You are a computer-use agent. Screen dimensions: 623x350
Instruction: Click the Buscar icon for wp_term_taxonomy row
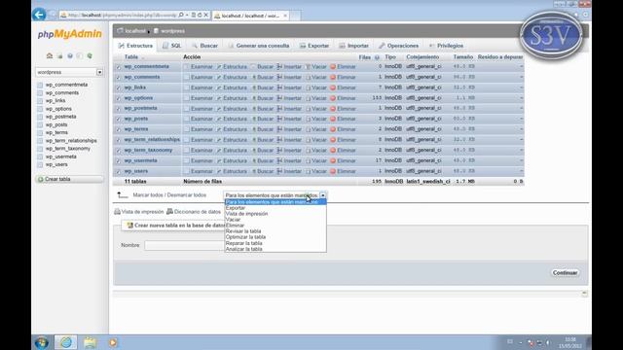tap(254, 151)
